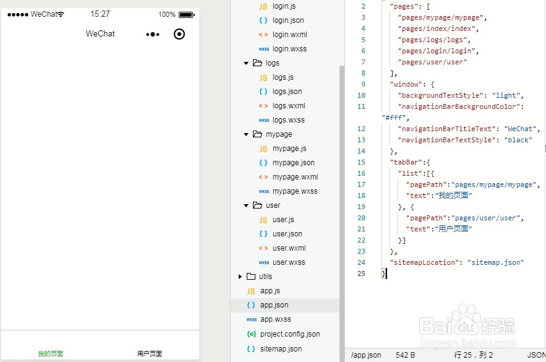Click the battery icon in simulator status bar

(x=187, y=15)
